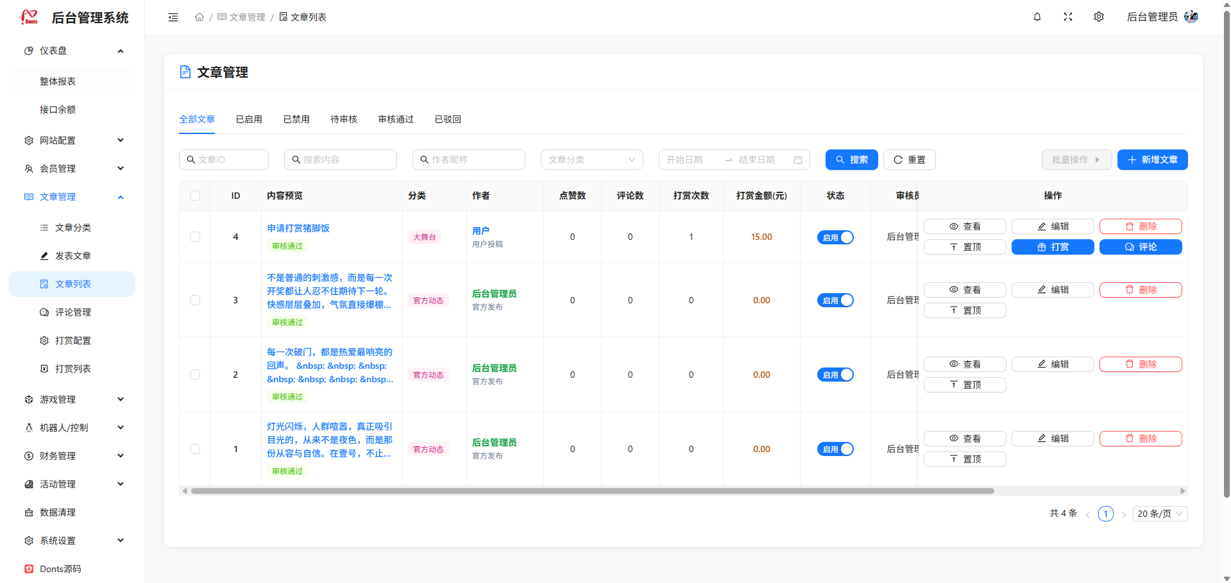Click 评论 button for article 4
This screenshot has width=1231, height=583.
pos(1141,247)
